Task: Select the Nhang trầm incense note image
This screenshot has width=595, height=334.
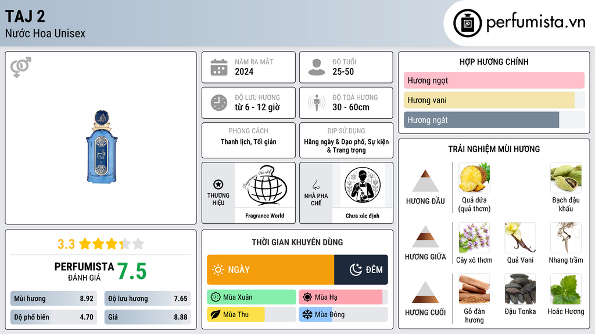Action: click(566, 237)
